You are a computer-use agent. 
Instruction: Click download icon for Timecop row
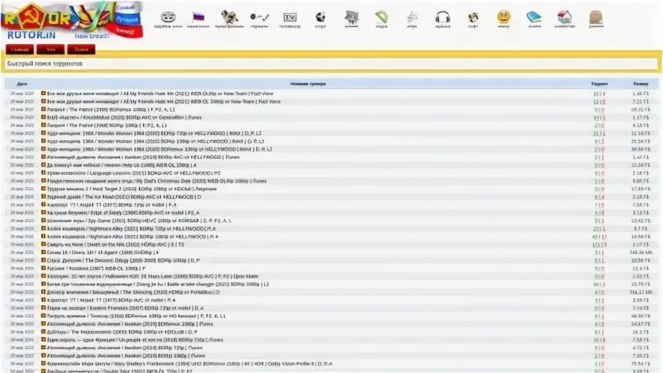[43, 316]
